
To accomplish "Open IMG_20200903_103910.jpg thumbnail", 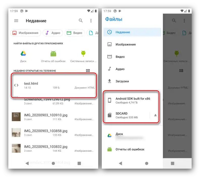I will 16,117.
